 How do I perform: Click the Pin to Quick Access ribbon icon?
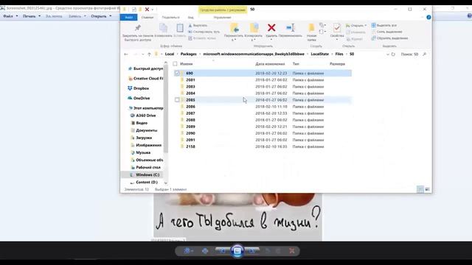pos(138,28)
